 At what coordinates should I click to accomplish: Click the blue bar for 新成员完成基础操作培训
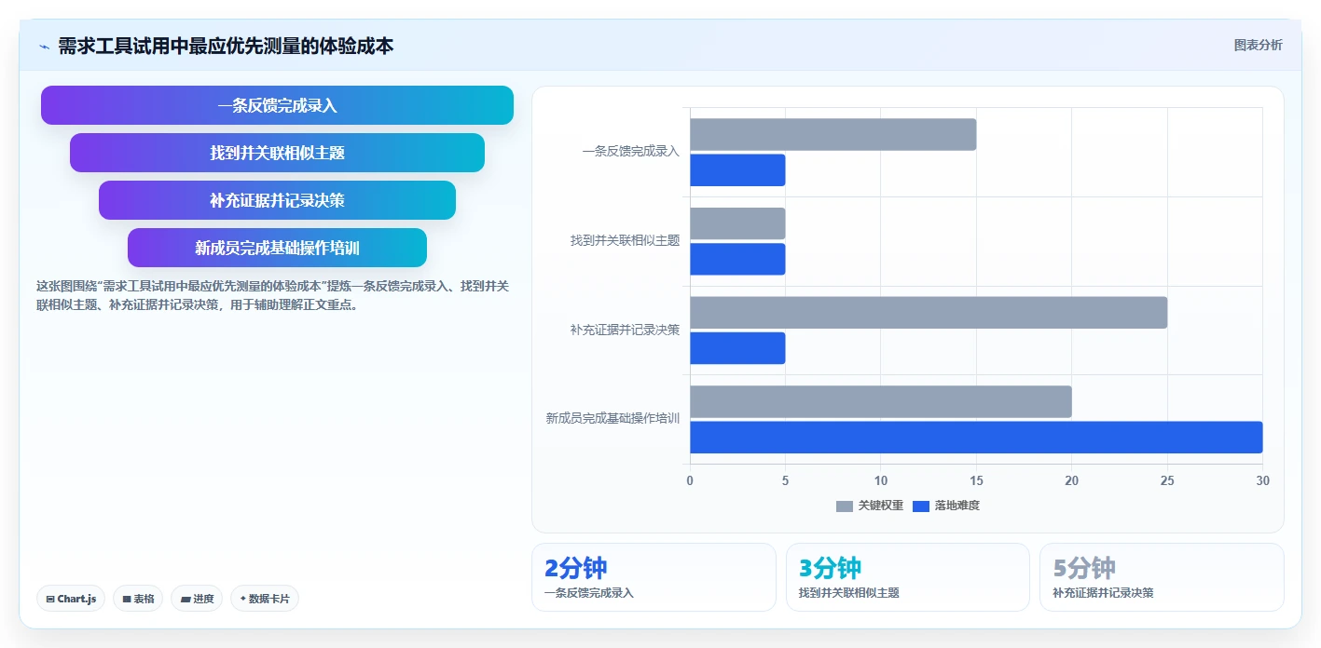976,438
